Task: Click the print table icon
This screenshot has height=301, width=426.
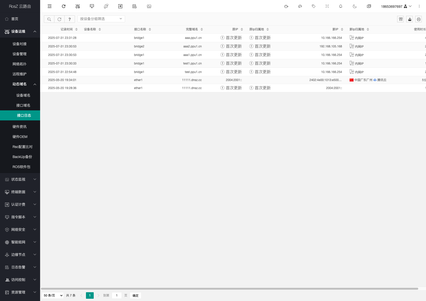Action: tap(418, 19)
